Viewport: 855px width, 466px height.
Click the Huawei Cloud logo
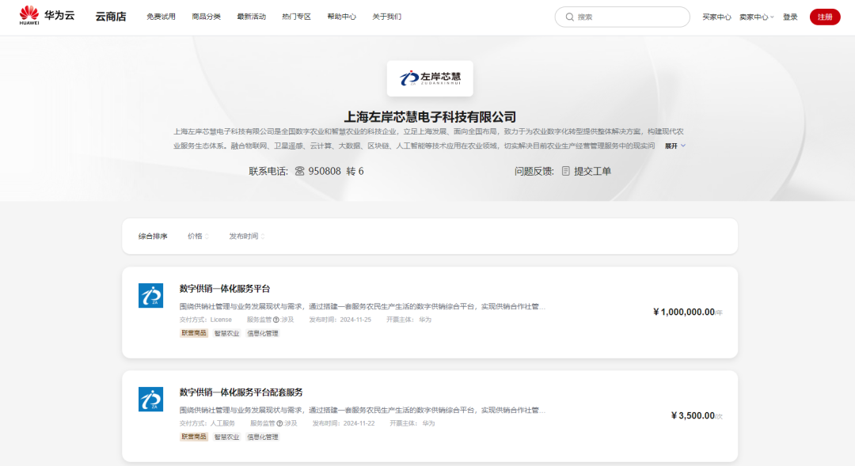[47, 15]
